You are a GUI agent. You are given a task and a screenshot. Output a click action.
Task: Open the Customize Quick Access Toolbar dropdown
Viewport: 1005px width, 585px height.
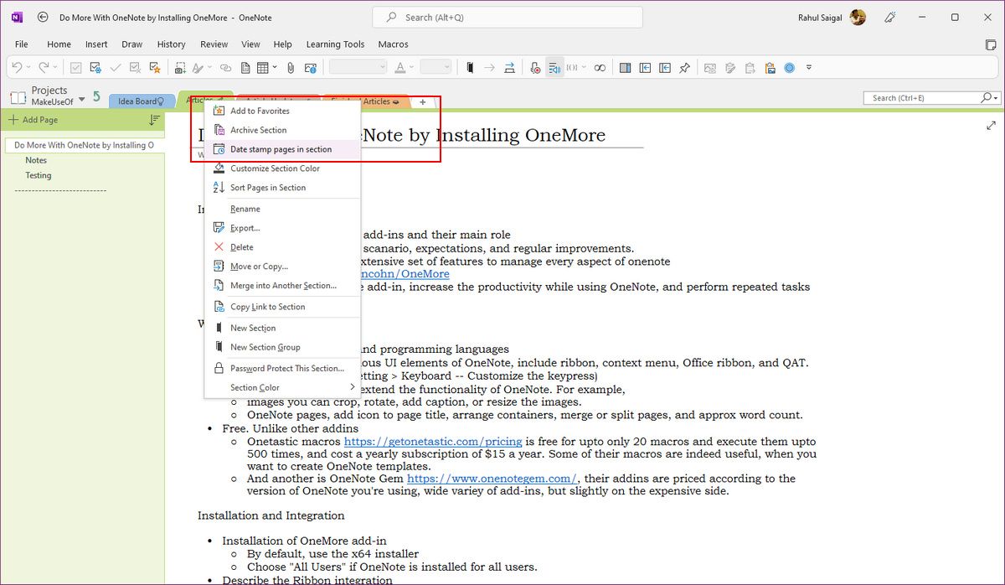(x=809, y=68)
